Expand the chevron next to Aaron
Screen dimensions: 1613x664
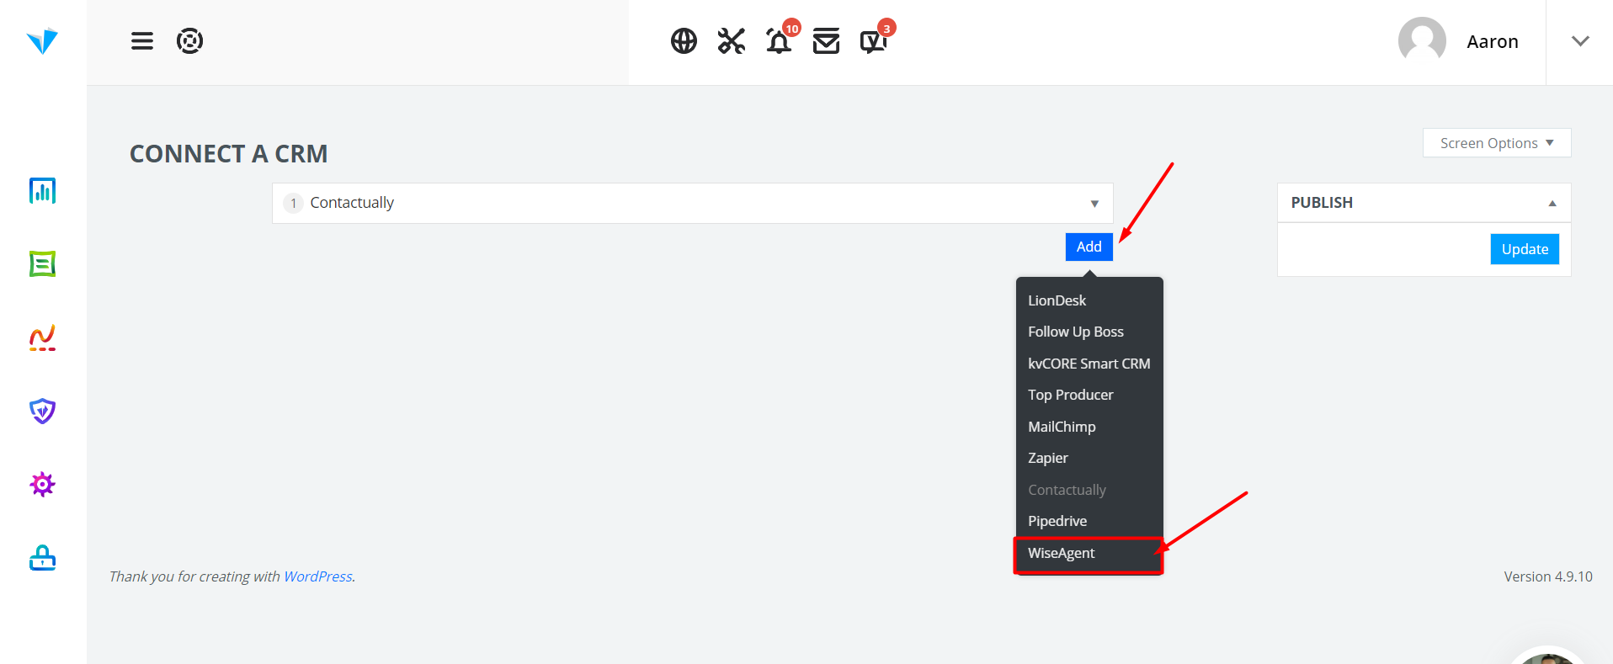pyautogui.click(x=1580, y=41)
